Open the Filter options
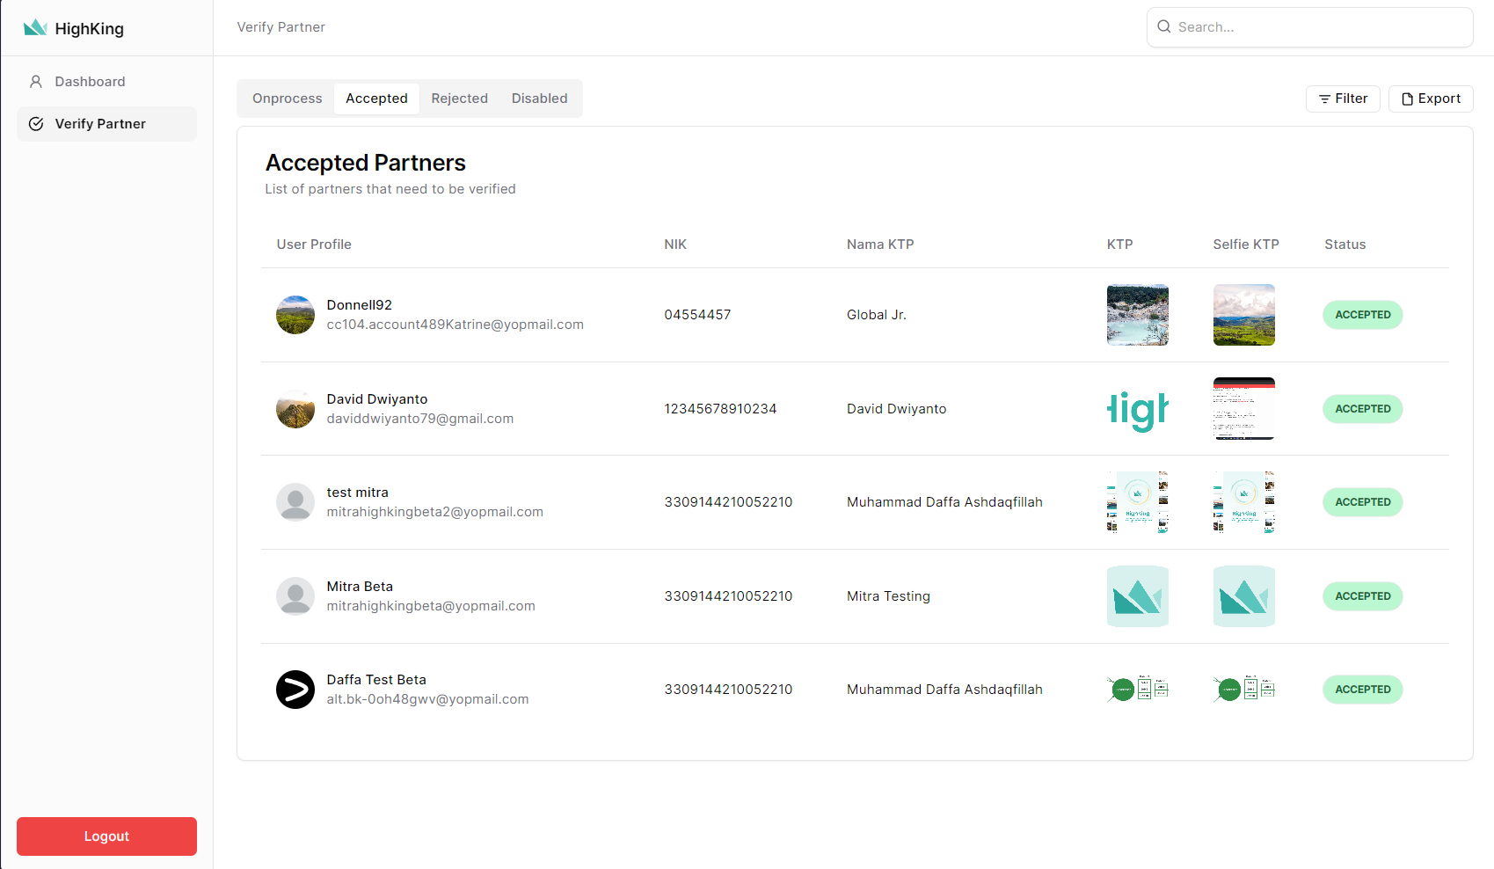This screenshot has height=869, width=1494. point(1343,99)
